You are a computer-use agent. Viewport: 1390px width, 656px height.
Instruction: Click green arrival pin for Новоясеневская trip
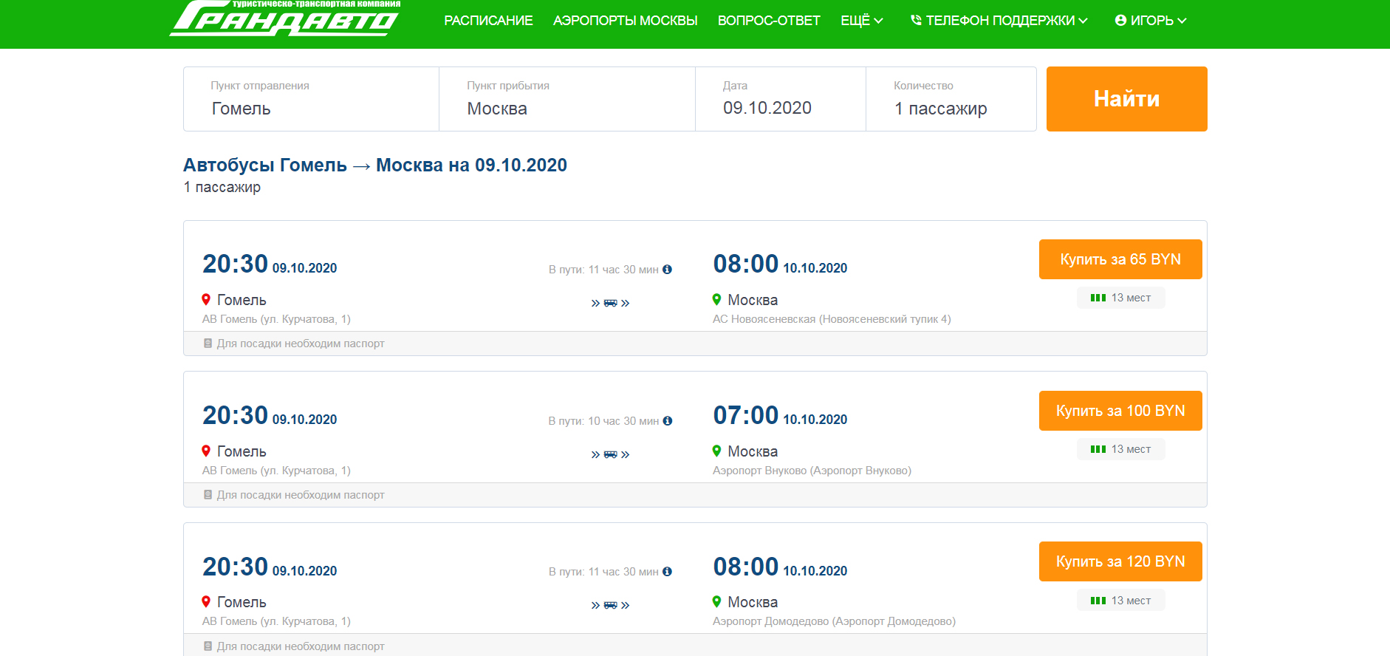coord(716,300)
